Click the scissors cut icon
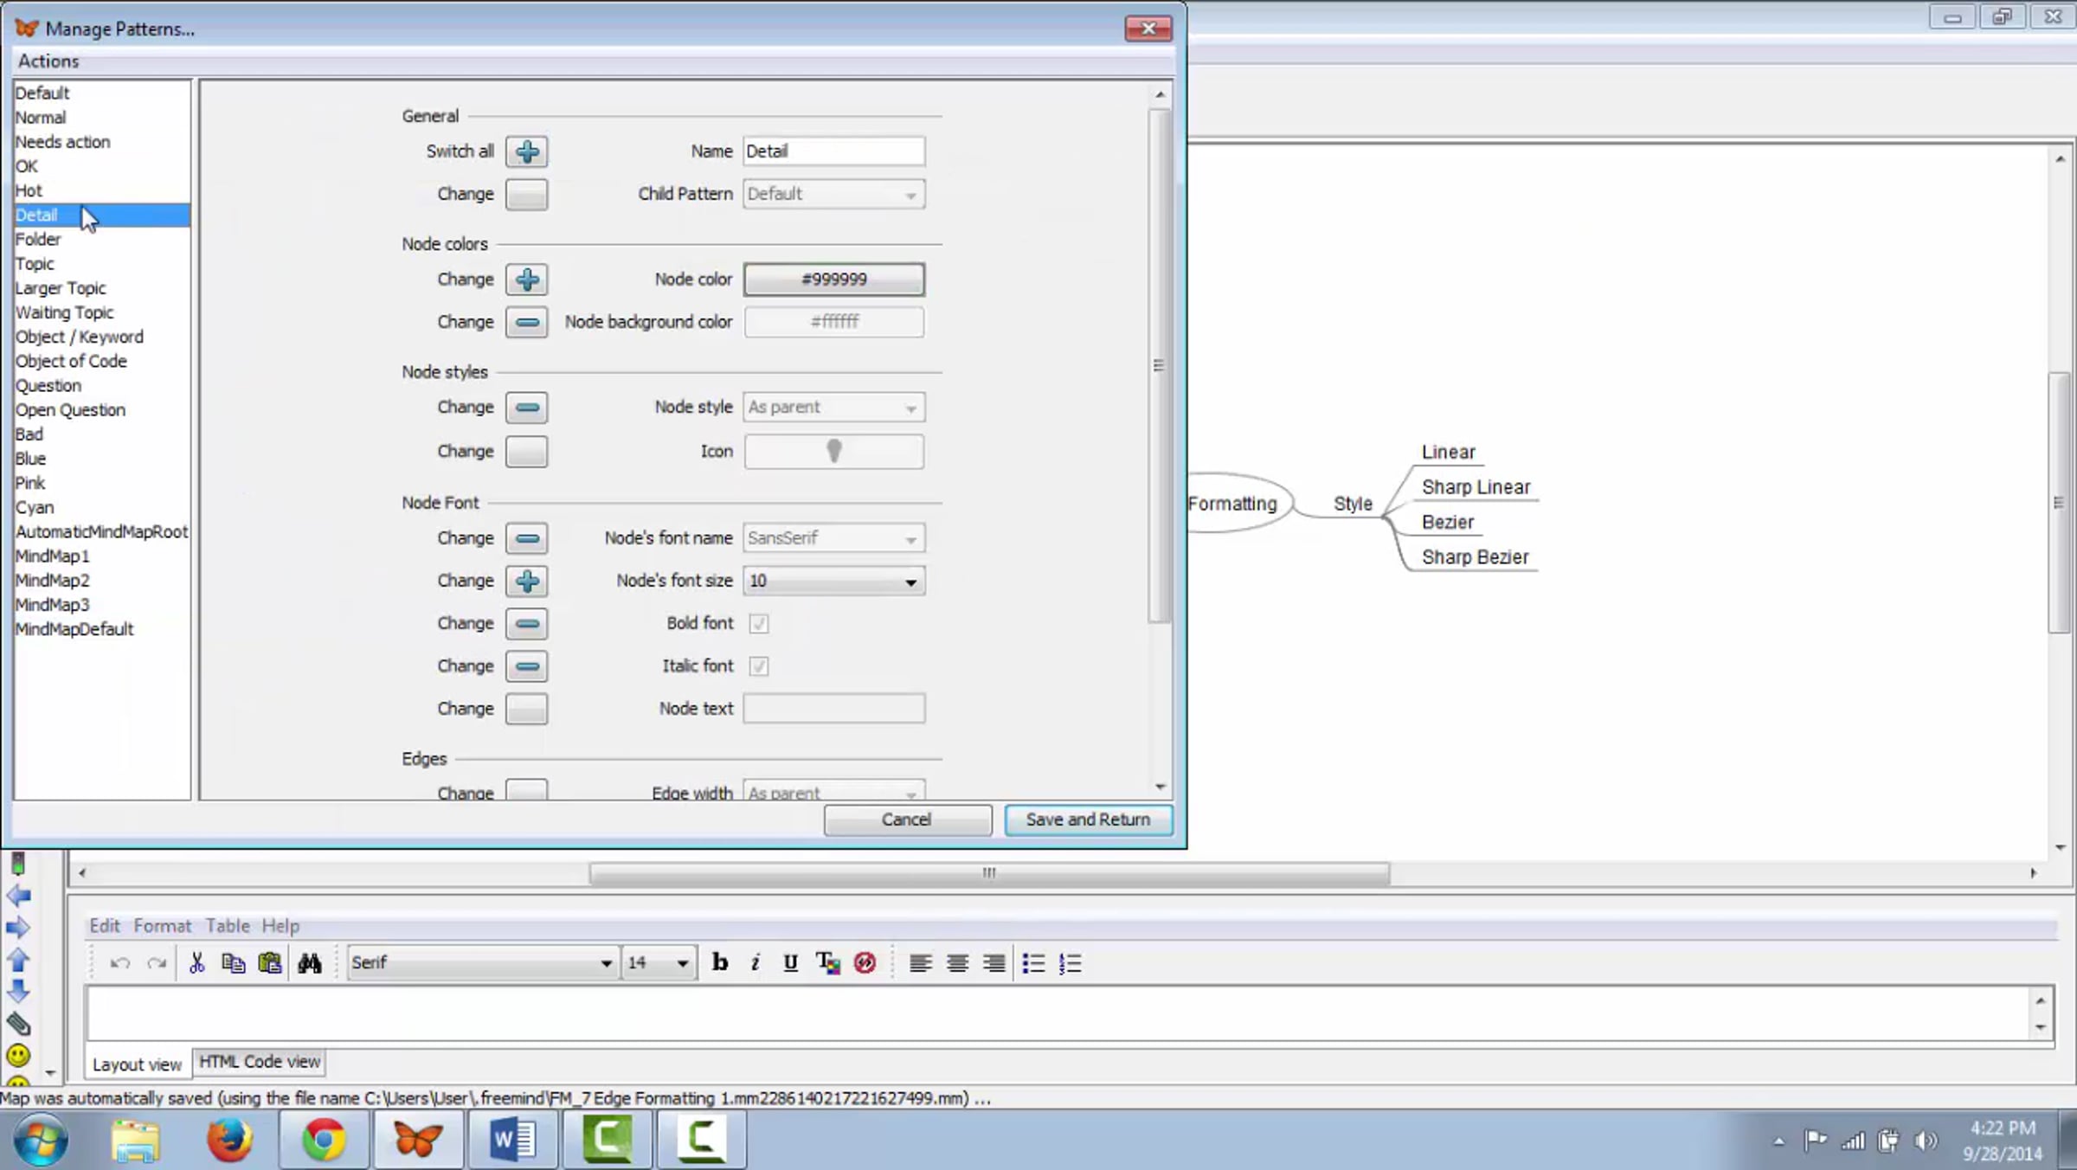The height and width of the screenshot is (1170, 2077). tap(196, 963)
